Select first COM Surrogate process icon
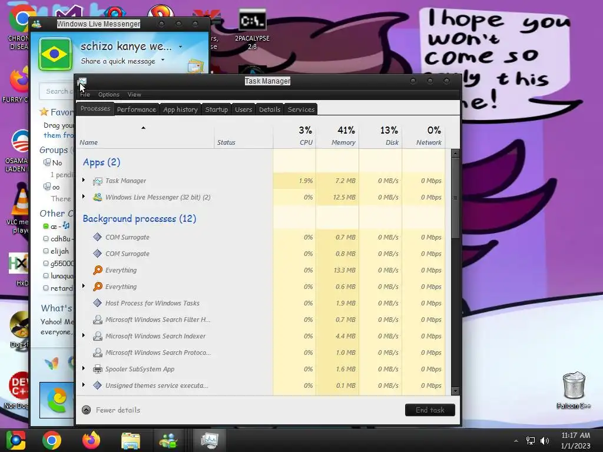603x452 pixels. click(x=98, y=237)
